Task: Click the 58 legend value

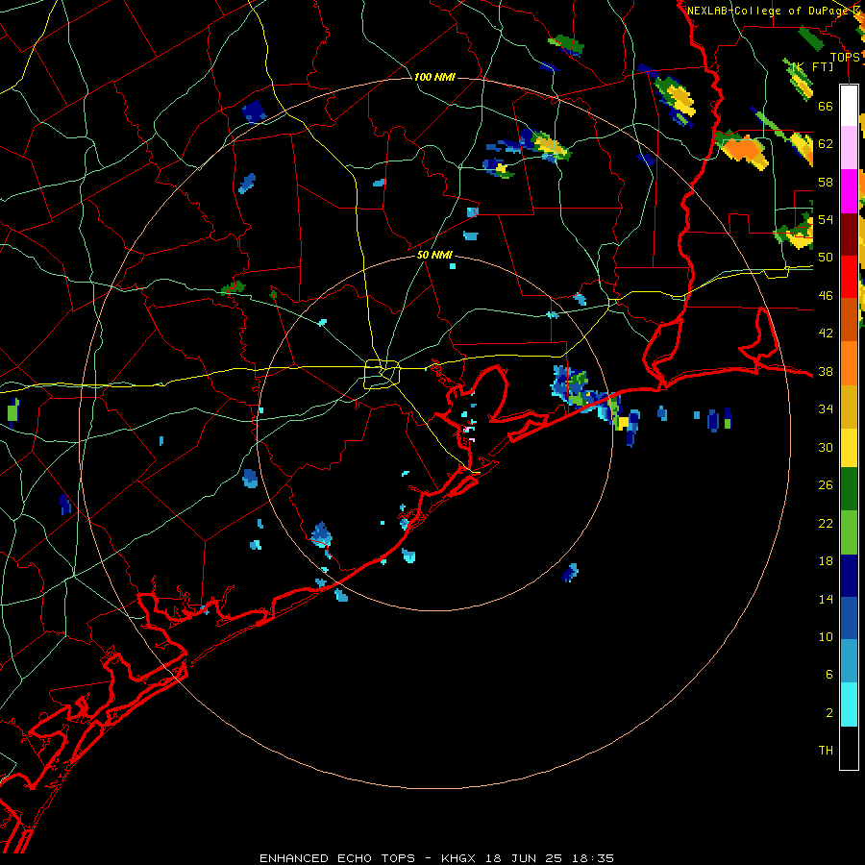Action: tap(826, 182)
